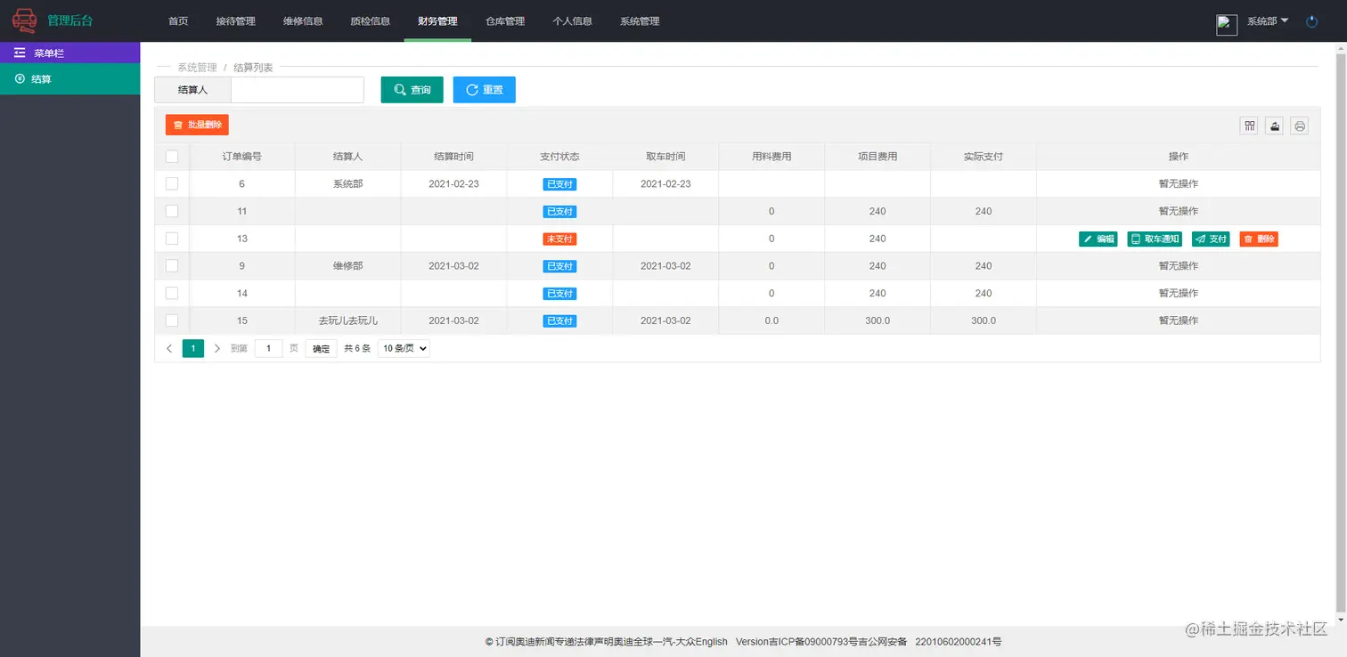
Task: Click the 实际支付 column header
Action: pos(984,157)
